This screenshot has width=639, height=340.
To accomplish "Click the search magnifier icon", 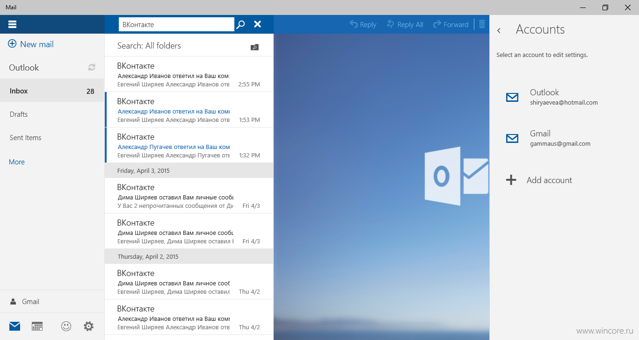I will pos(240,24).
